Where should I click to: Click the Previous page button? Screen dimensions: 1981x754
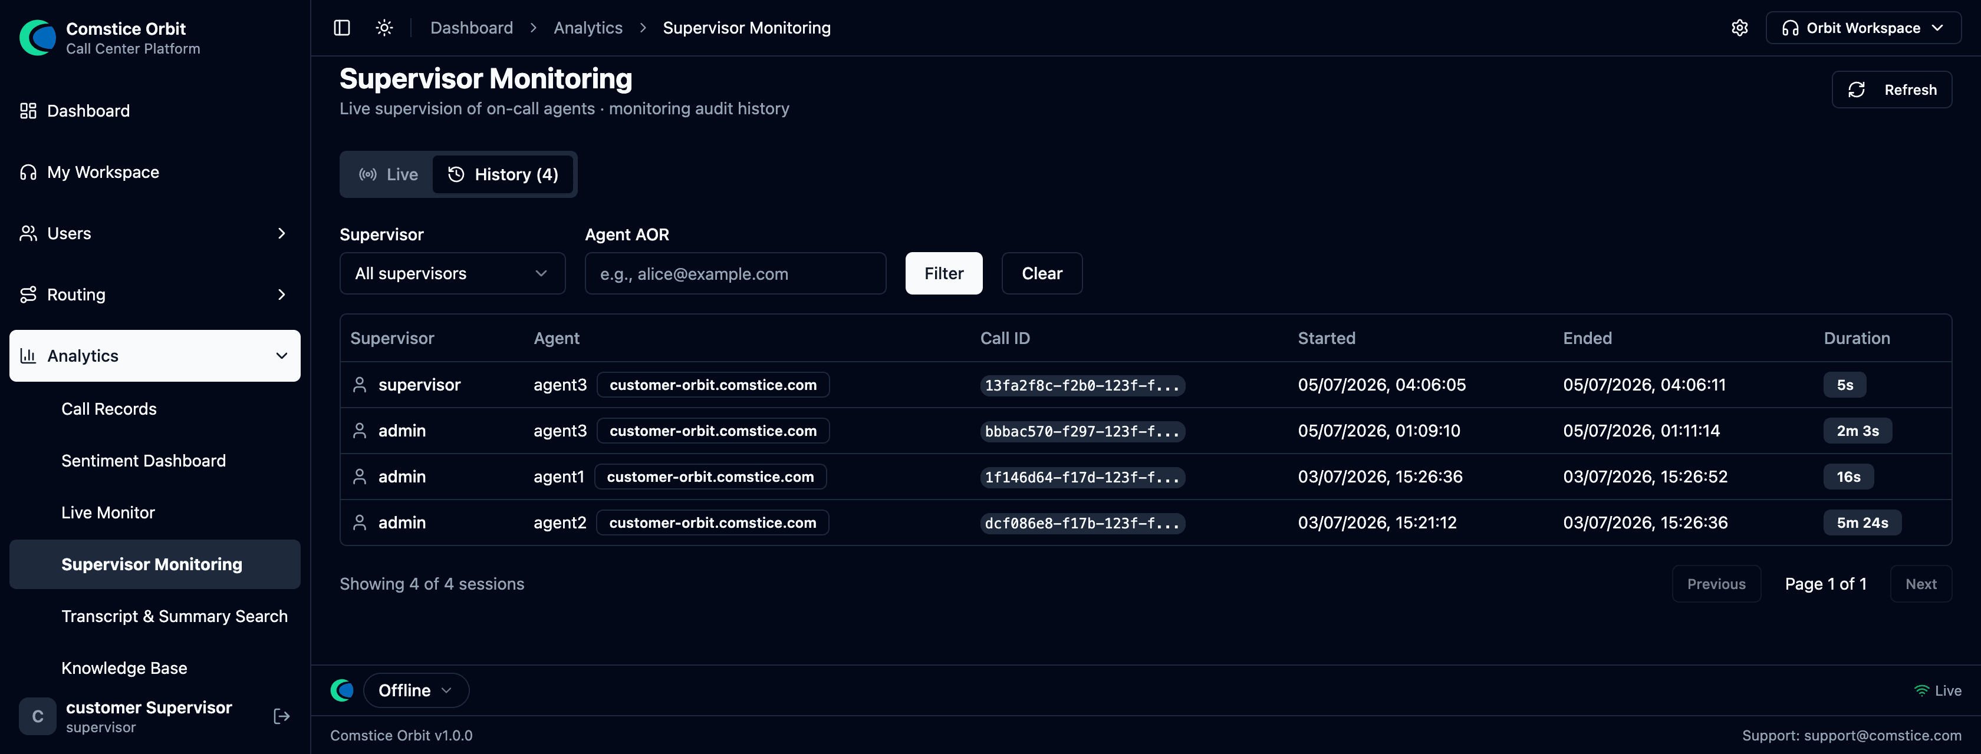click(x=1716, y=584)
